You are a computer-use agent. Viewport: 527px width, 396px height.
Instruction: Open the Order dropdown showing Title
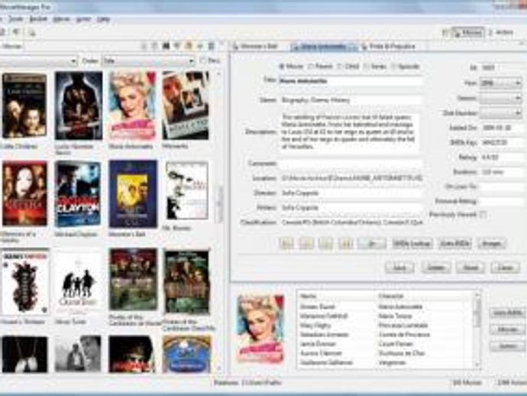(148, 61)
